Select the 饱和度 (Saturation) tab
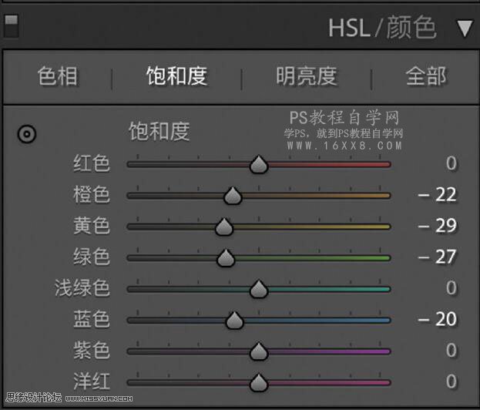 176,76
